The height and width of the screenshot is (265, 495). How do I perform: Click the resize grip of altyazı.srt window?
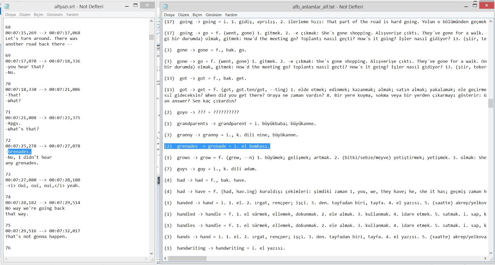pyautogui.click(x=152, y=259)
